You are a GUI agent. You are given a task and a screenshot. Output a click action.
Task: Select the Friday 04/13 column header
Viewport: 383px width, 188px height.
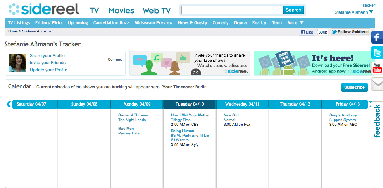click(345, 104)
